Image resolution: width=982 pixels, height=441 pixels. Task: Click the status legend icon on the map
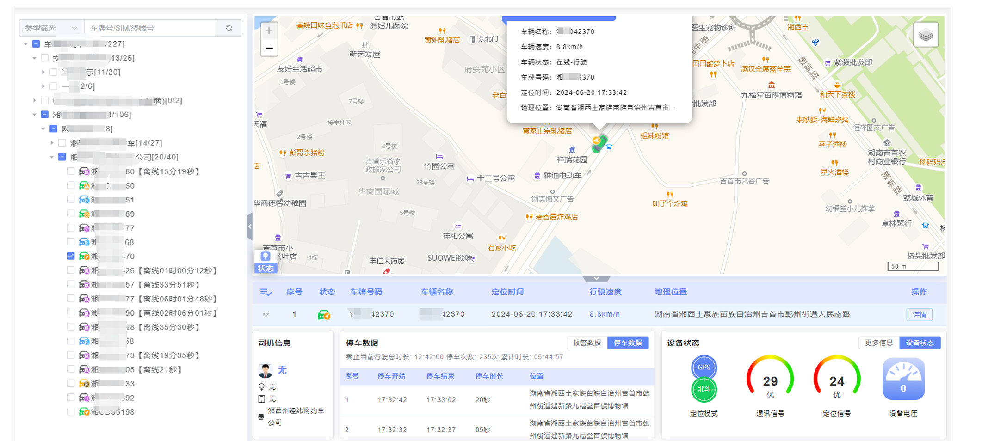click(266, 257)
